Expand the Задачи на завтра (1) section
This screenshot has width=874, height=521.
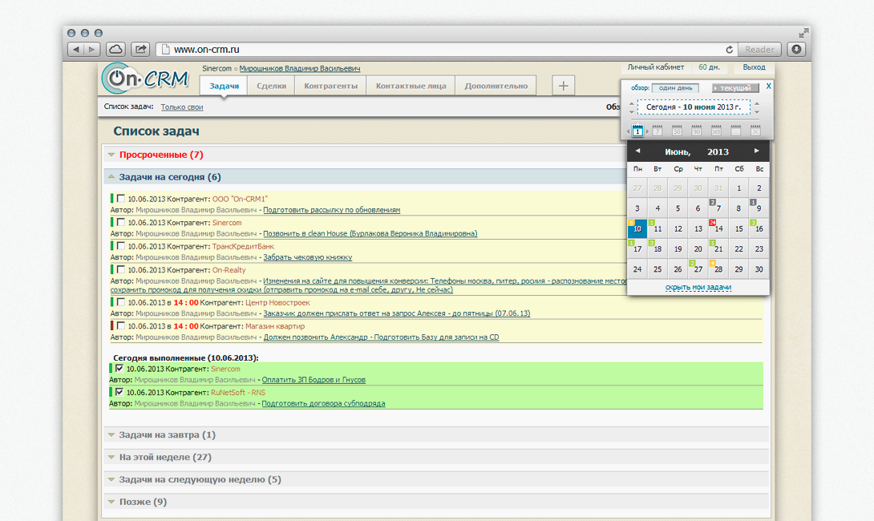(111, 434)
